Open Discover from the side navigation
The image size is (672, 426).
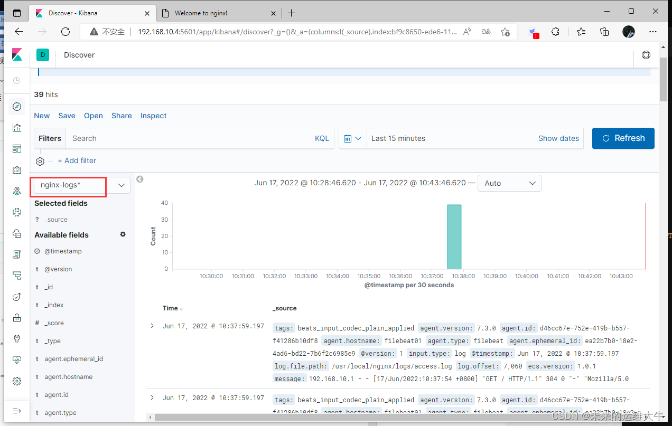pos(17,107)
